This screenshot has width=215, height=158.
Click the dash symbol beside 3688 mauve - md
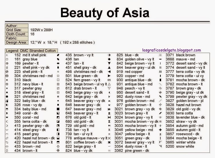(x=160, y=59)
